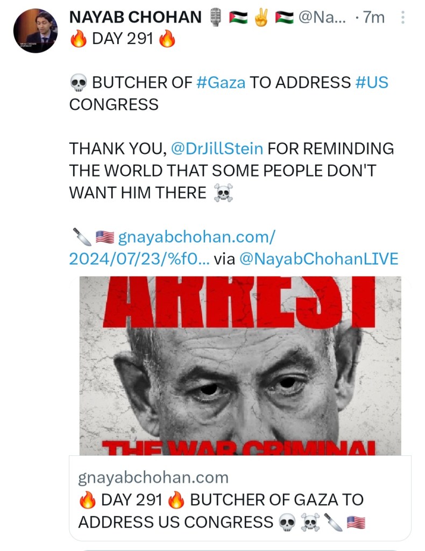
Task: Click the US flag emoji on link card
Action: coord(356,522)
